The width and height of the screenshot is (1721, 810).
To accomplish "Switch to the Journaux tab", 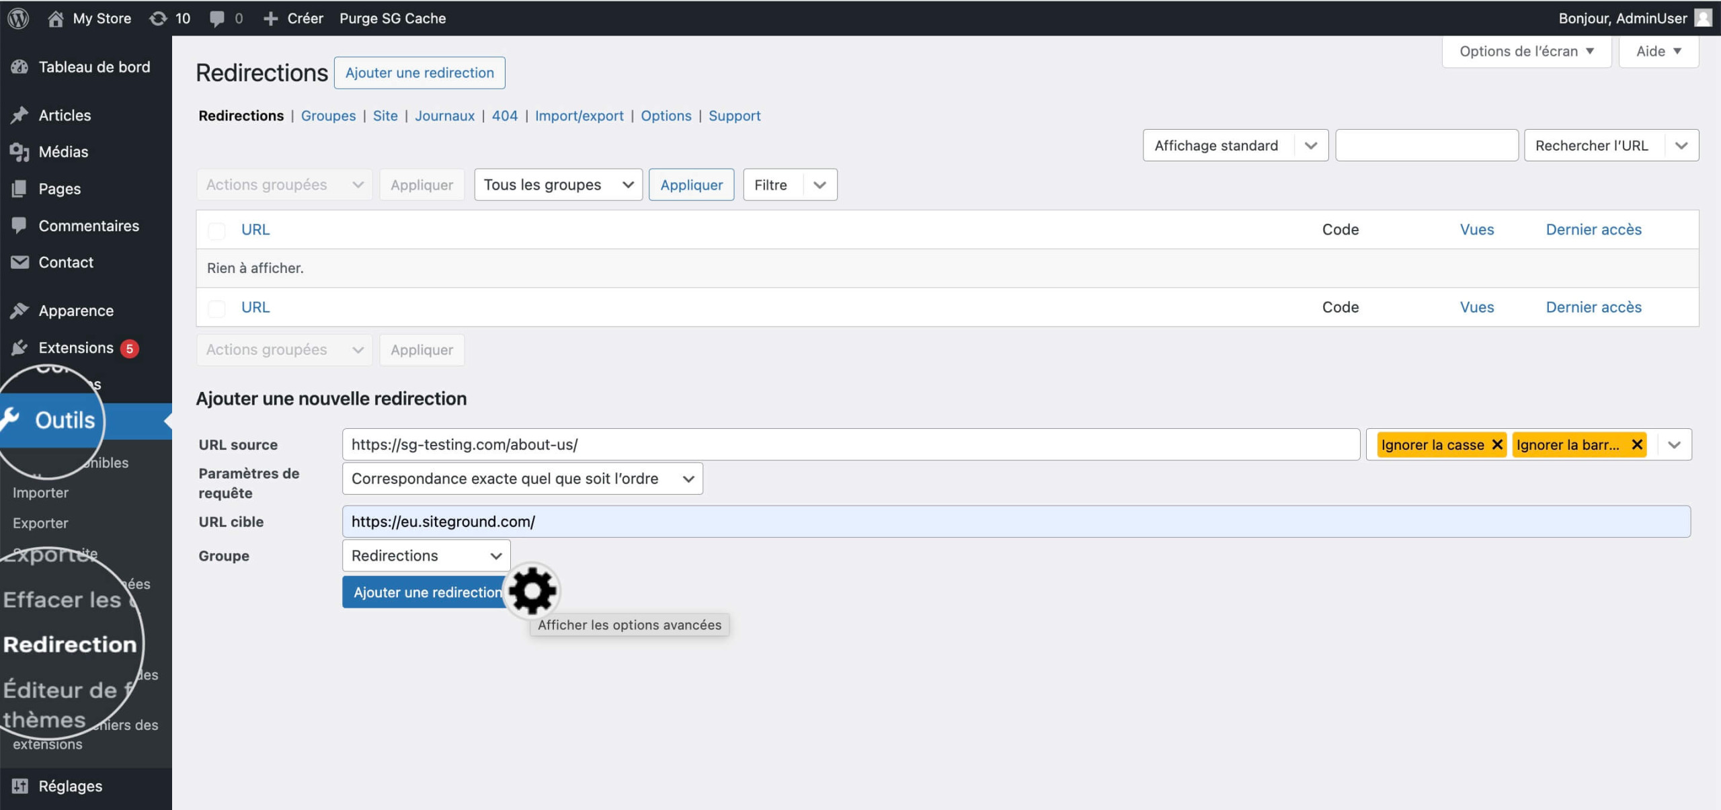I will [x=444, y=116].
